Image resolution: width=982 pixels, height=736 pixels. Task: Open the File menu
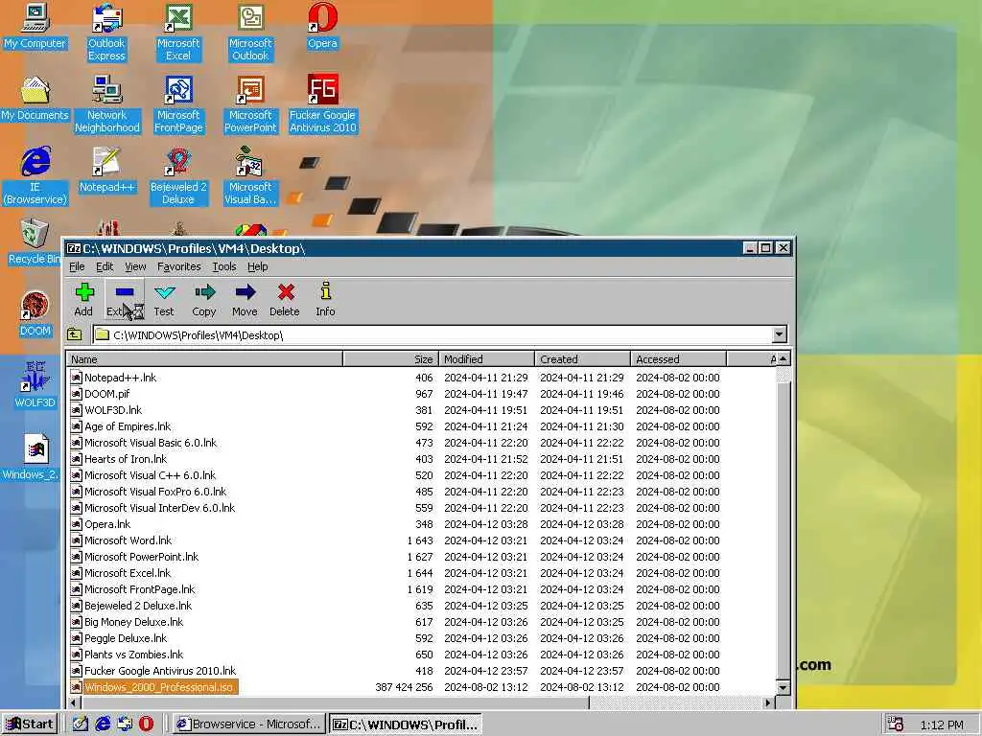point(77,266)
